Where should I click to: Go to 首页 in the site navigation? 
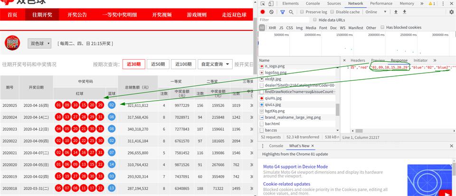click(x=12, y=15)
